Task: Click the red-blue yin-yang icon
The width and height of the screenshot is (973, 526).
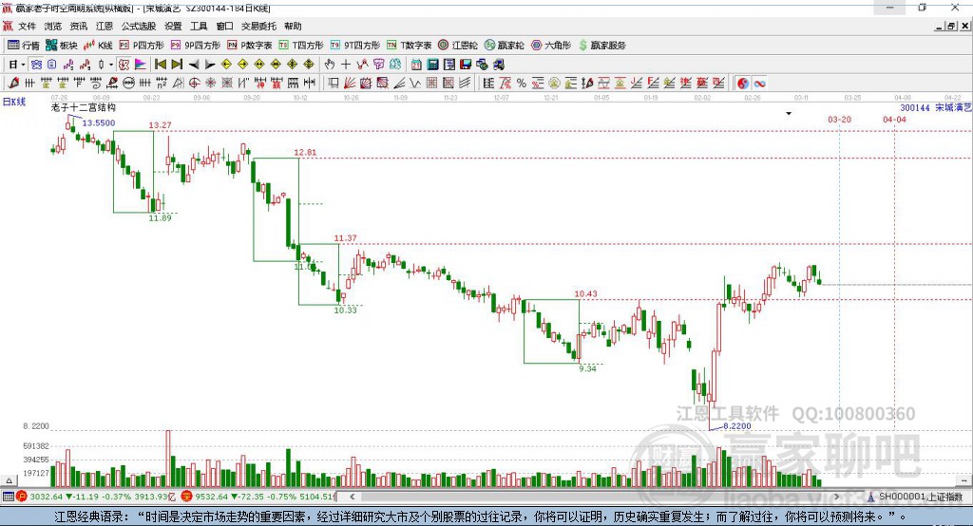Action: pos(743,84)
